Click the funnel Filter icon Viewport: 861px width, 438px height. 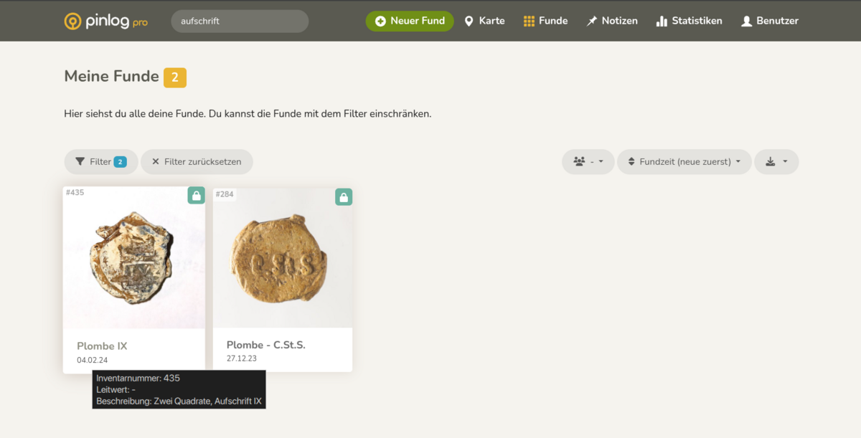point(80,162)
